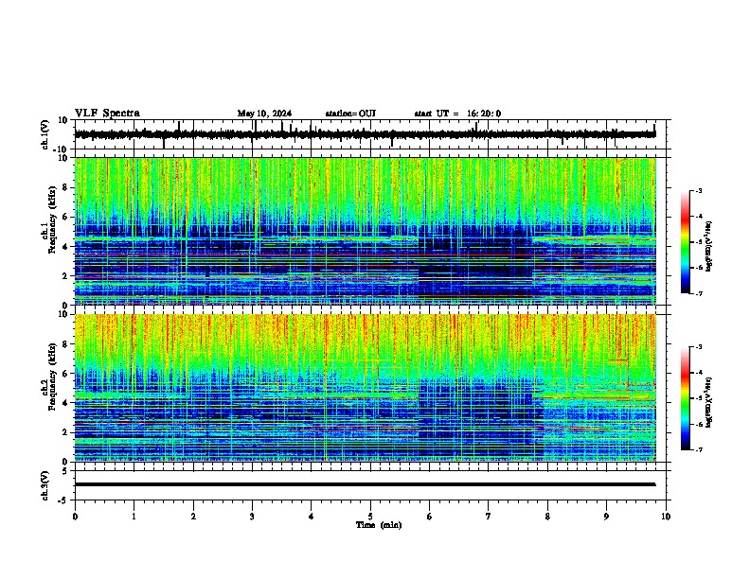Click the log(PSD) label beside ch.2 color scale
This screenshot has height=579, width=750.
[709, 403]
